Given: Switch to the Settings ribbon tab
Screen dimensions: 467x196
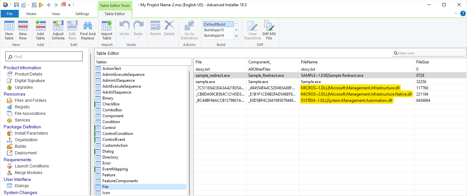Looking at the screenshot, I should 82,14.
